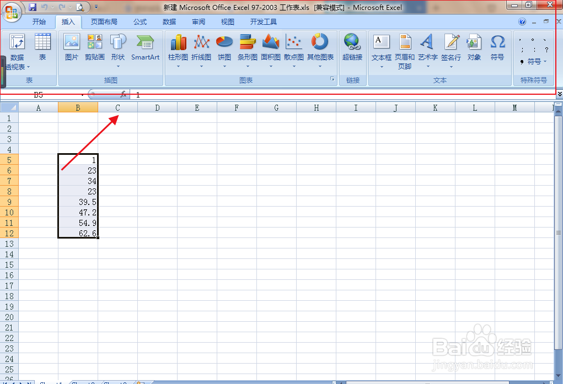Save the workbook with the floppy disk icon
563x384 pixels.
33,7
